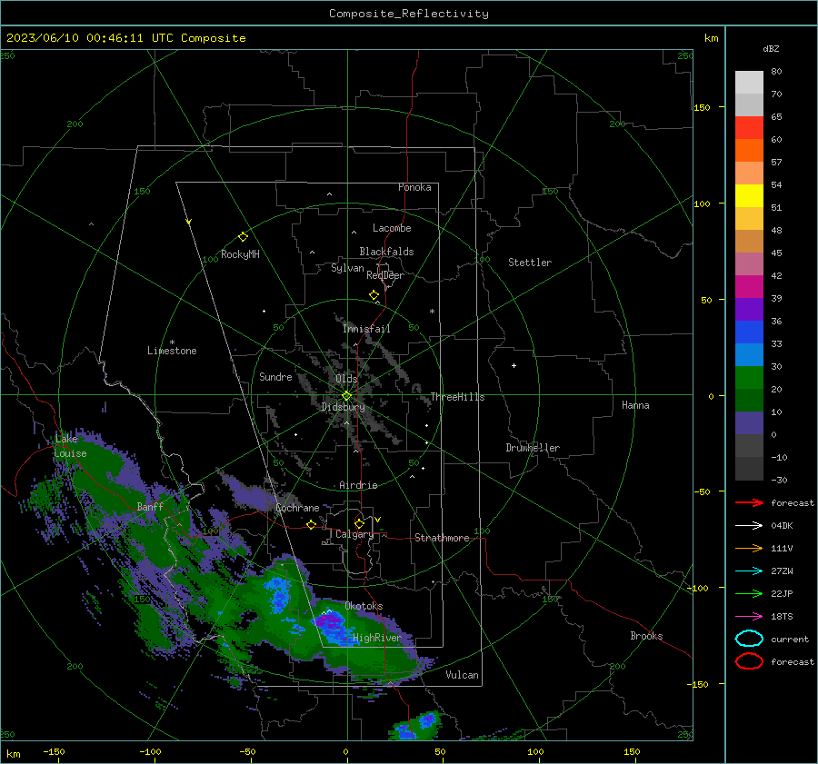Click the Ponoka city label
This screenshot has width=818, height=764.
[x=414, y=187]
